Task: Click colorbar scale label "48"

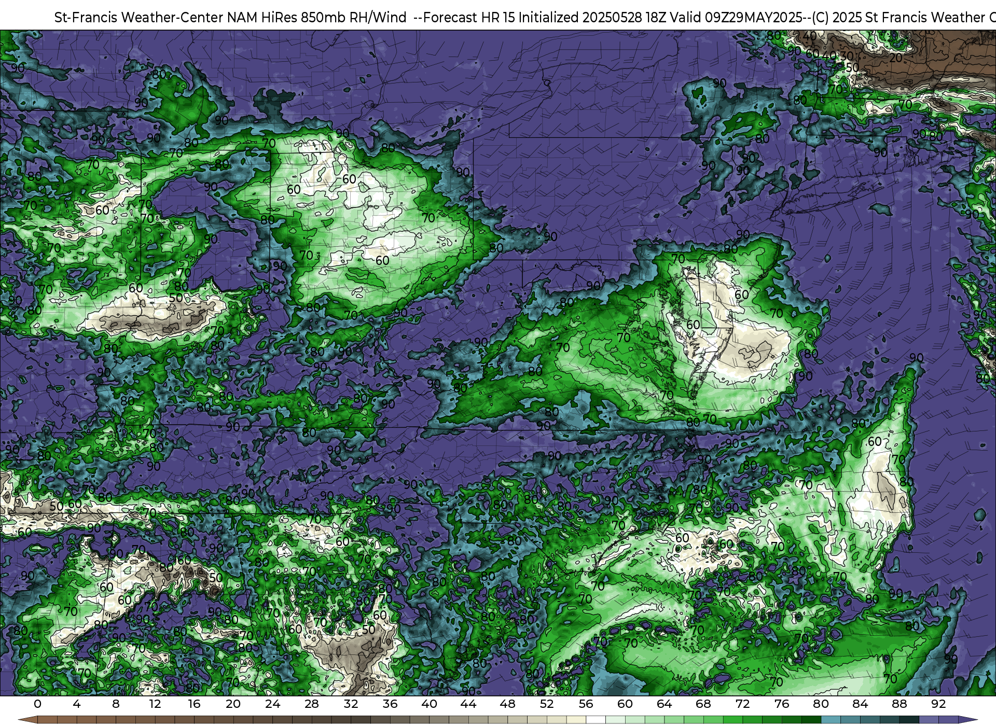Action: coord(507,704)
